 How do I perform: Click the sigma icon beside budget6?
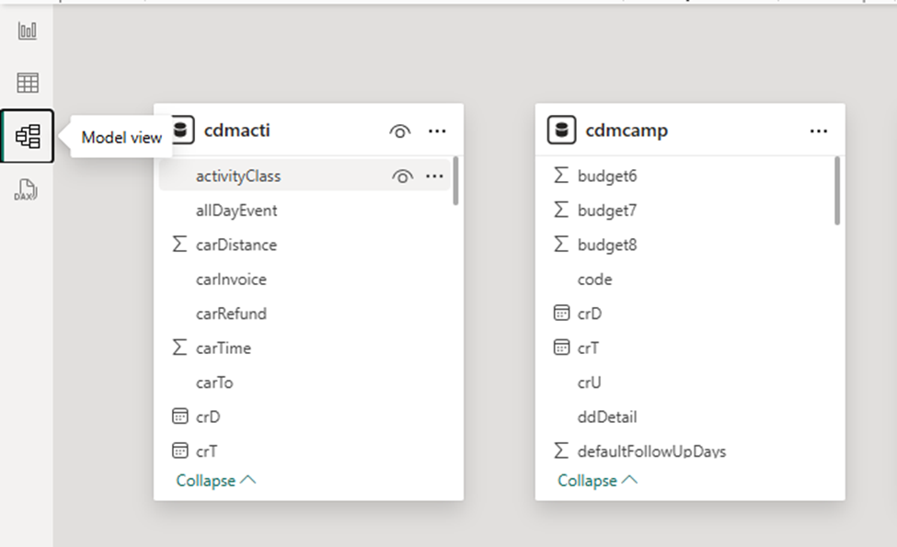point(561,176)
